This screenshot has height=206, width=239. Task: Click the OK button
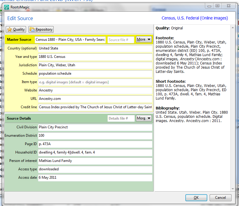tap(196, 198)
